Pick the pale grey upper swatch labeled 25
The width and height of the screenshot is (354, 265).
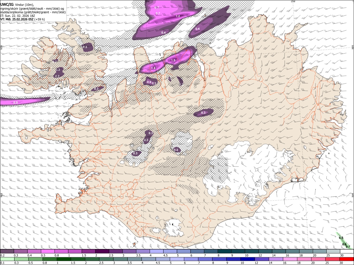tap(333, 251)
